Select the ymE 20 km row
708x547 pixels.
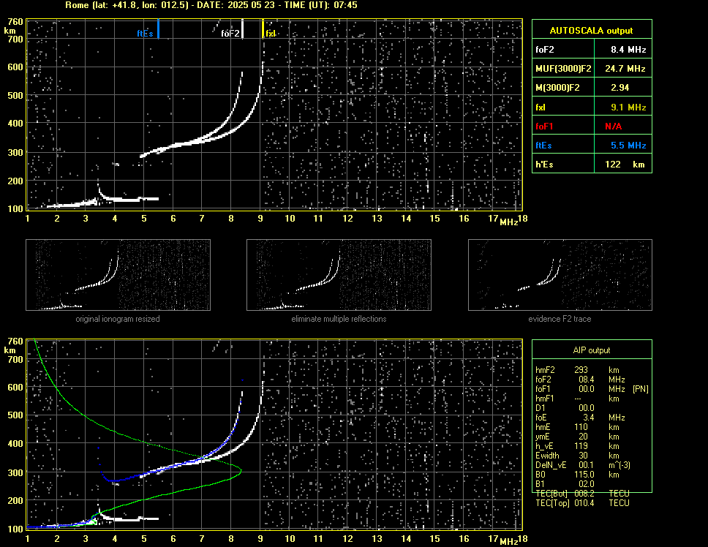[577, 437]
